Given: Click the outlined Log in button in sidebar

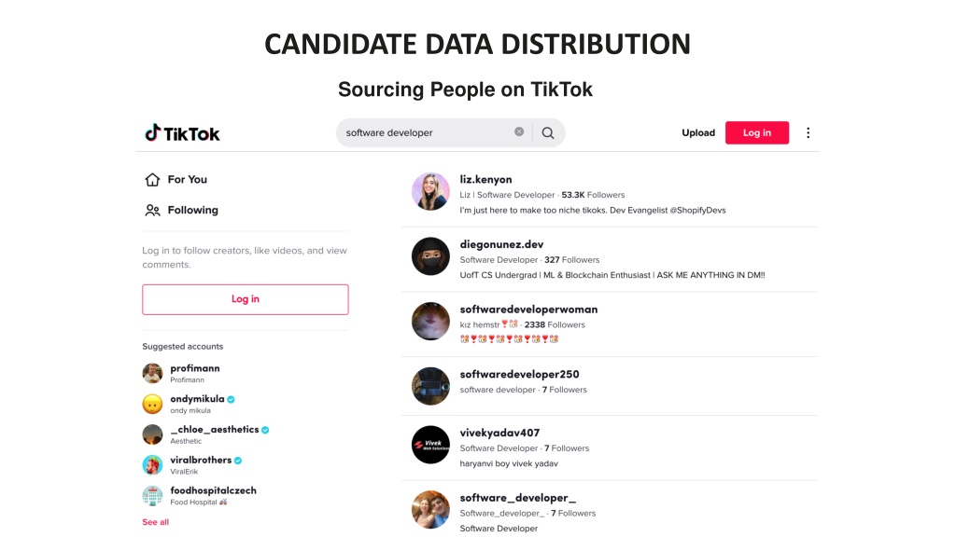Looking at the screenshot, I should (246, 299).
